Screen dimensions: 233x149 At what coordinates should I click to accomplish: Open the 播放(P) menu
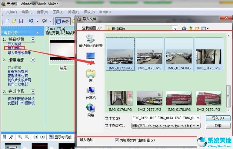89,12
